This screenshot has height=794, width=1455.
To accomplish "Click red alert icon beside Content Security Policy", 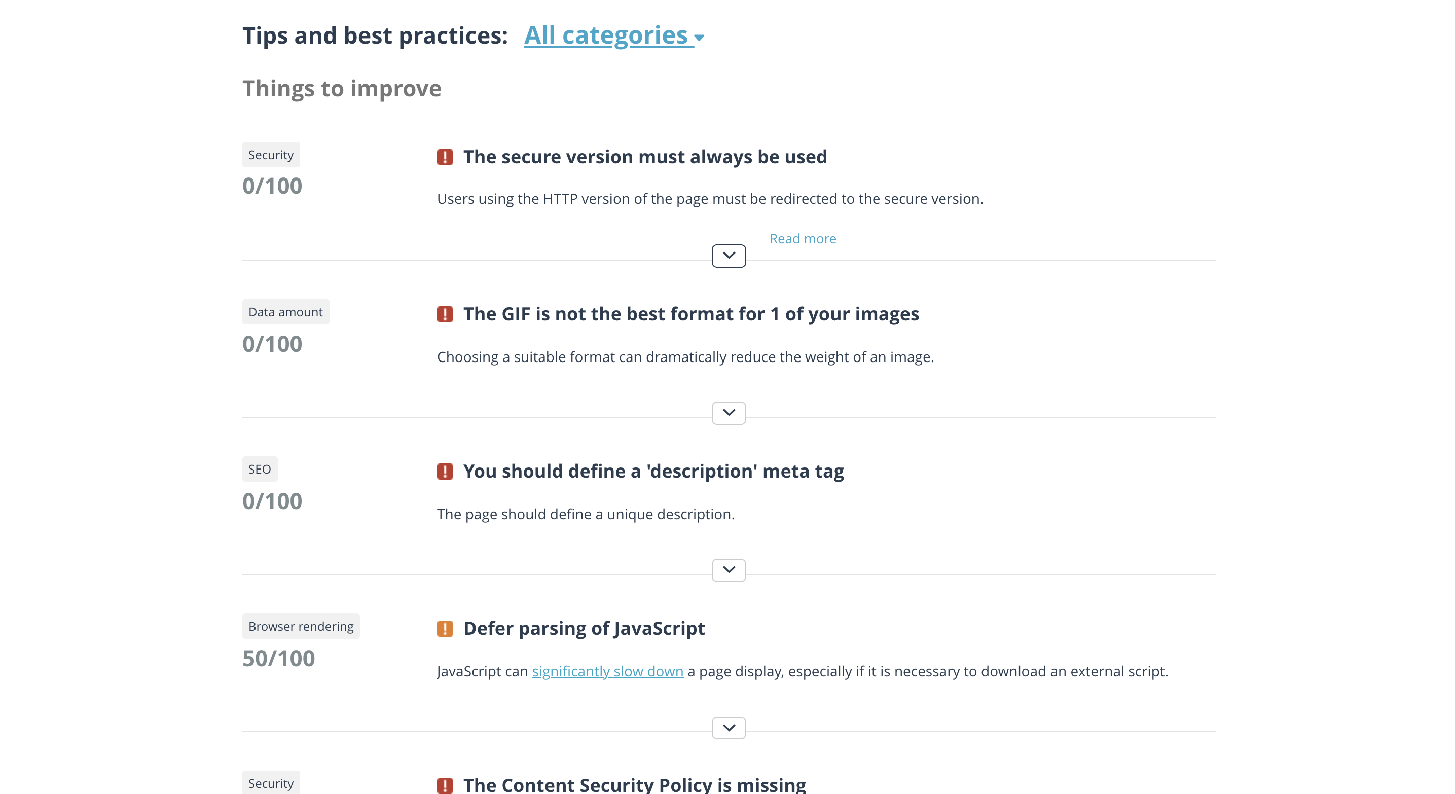I will pyautogui.click(x=445, y=785).
